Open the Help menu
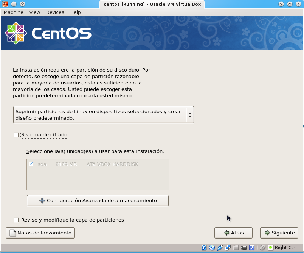 (75, 12)
